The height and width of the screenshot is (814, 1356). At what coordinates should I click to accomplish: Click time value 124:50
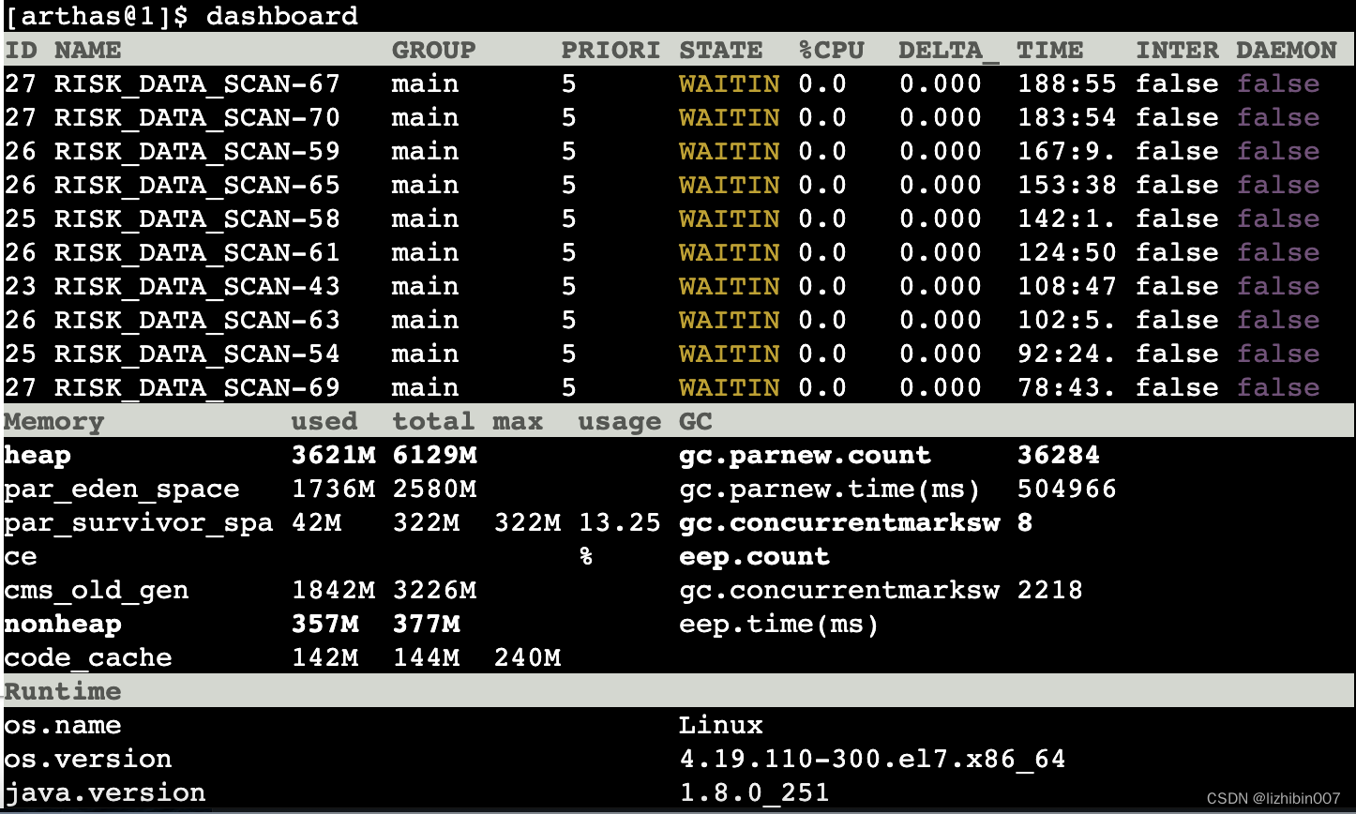1067,252
